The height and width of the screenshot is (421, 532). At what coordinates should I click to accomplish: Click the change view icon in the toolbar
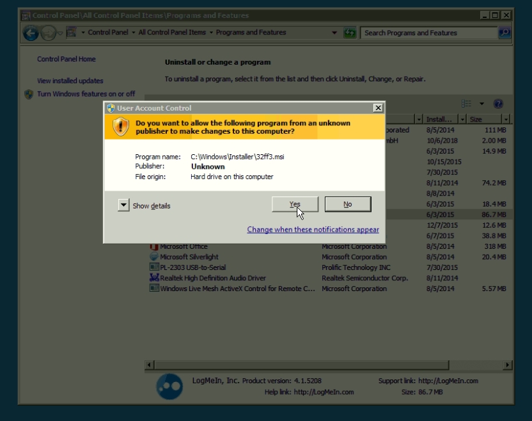(x=467, y=104)
